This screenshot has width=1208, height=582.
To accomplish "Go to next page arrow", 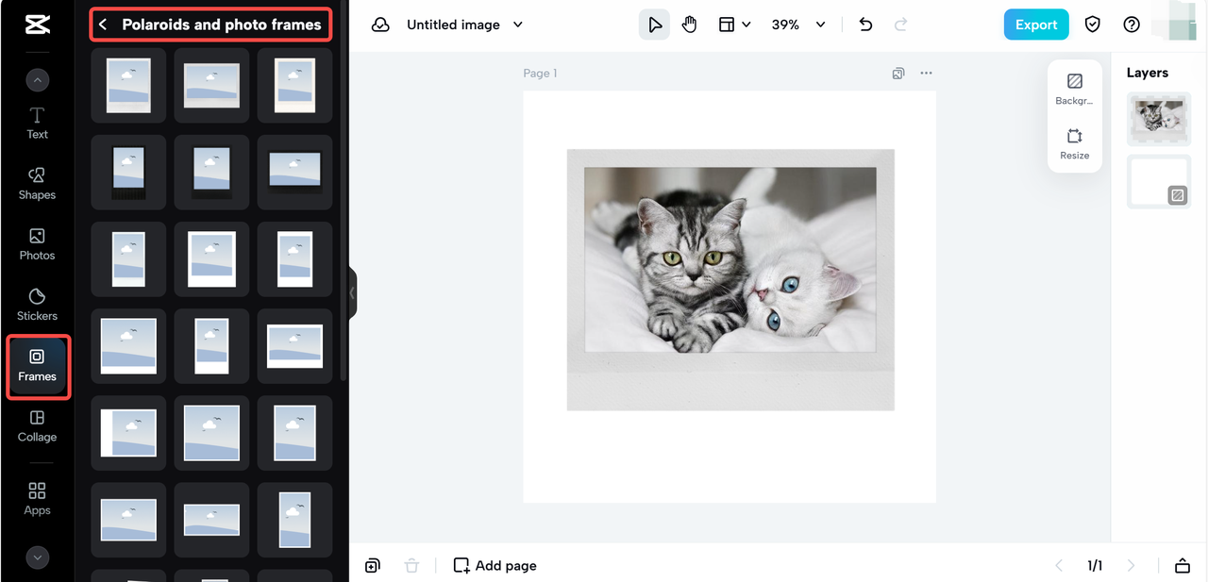I will [x=1131, y=566].
